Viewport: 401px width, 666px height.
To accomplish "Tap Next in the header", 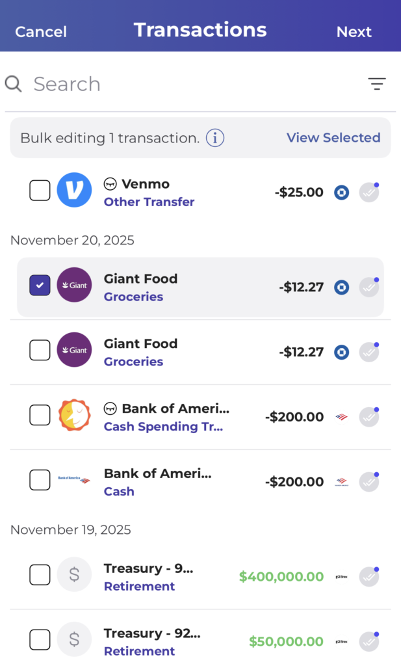I will click(x=354, y=32).
